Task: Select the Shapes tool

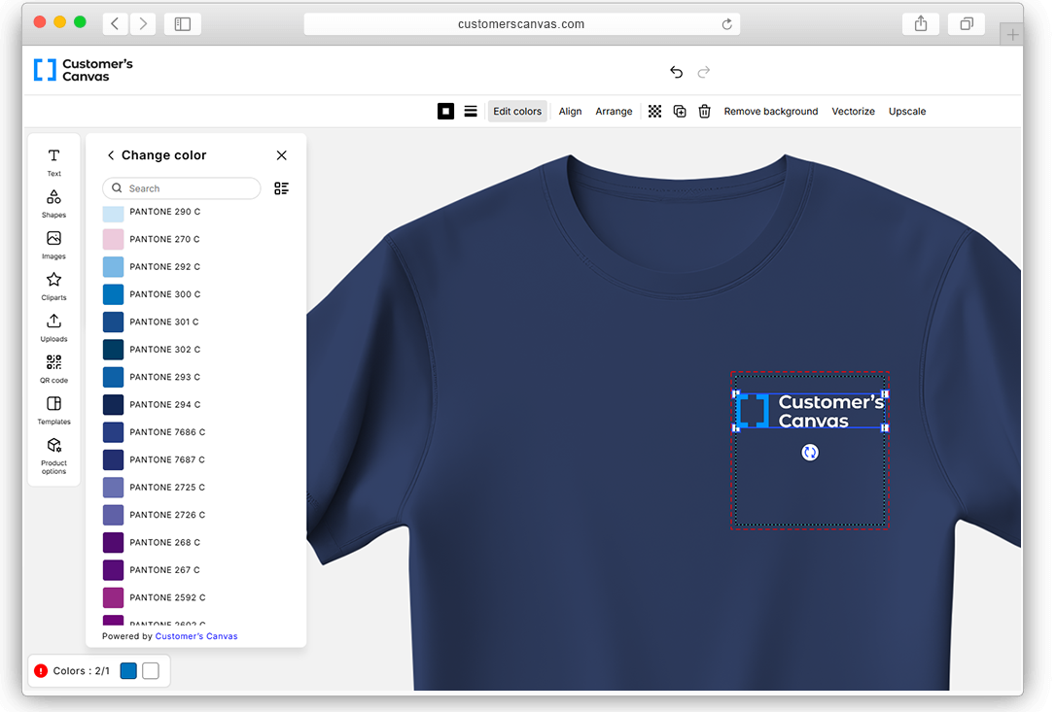Action: point(53,202)
